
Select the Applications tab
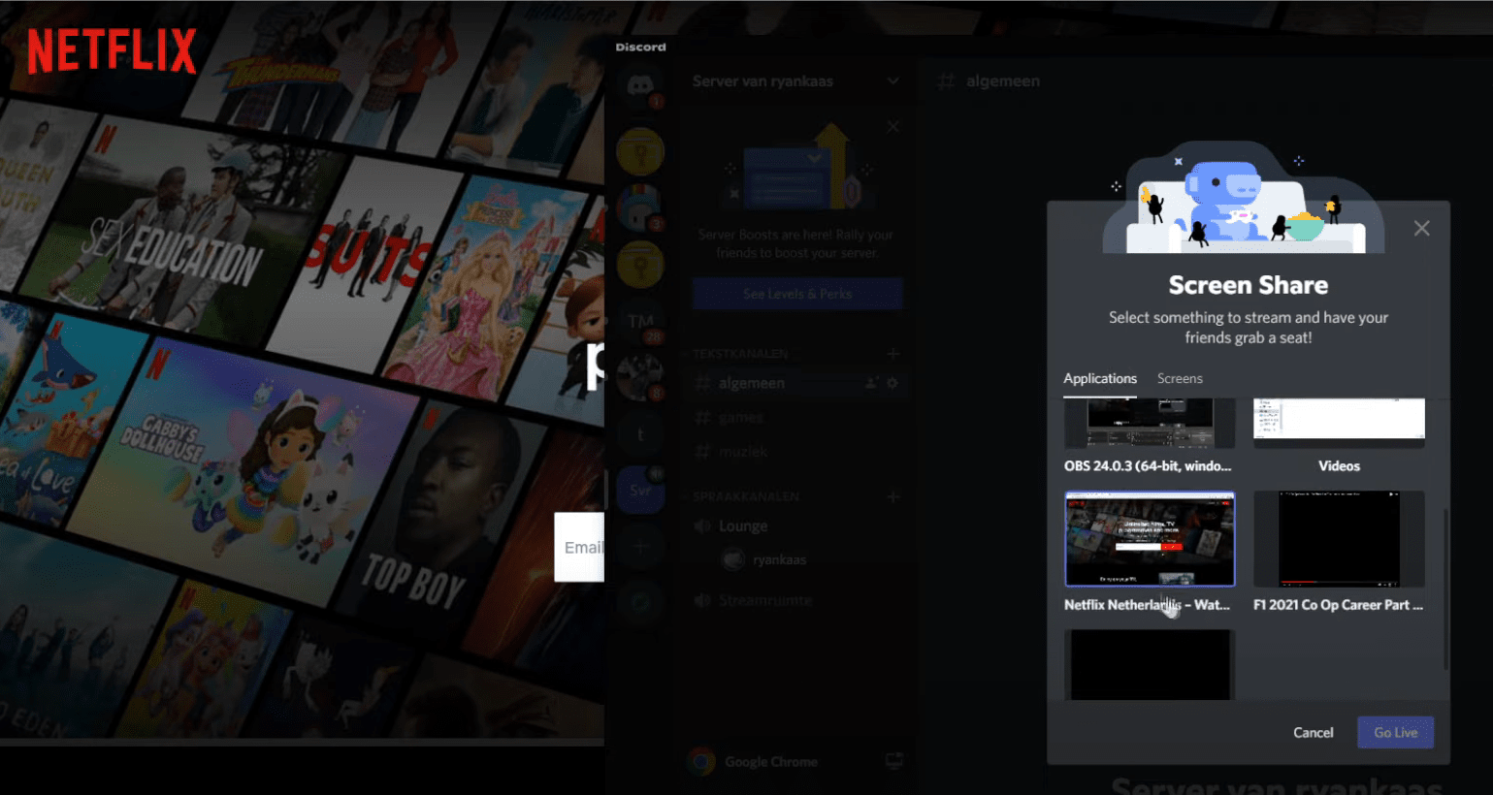(x=1099, y=378)
